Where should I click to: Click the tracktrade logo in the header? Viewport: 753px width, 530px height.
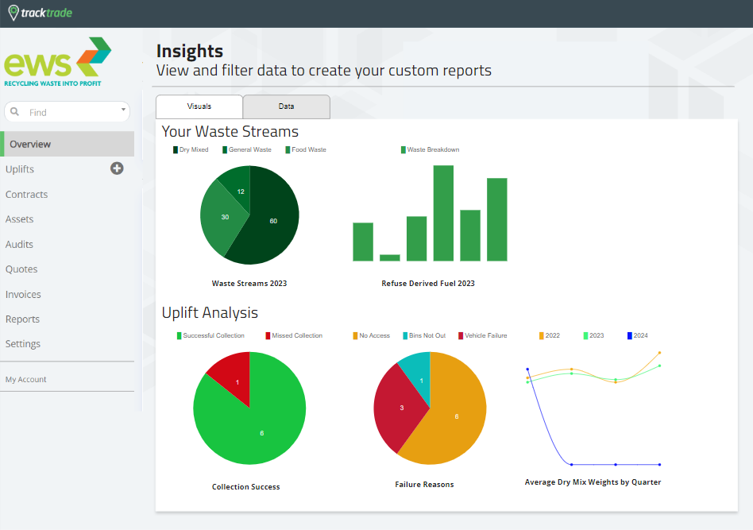point(41,13)
